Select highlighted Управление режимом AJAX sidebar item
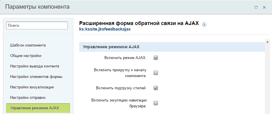The width and height of the screenshot is (272, 114). coord(38,108)
